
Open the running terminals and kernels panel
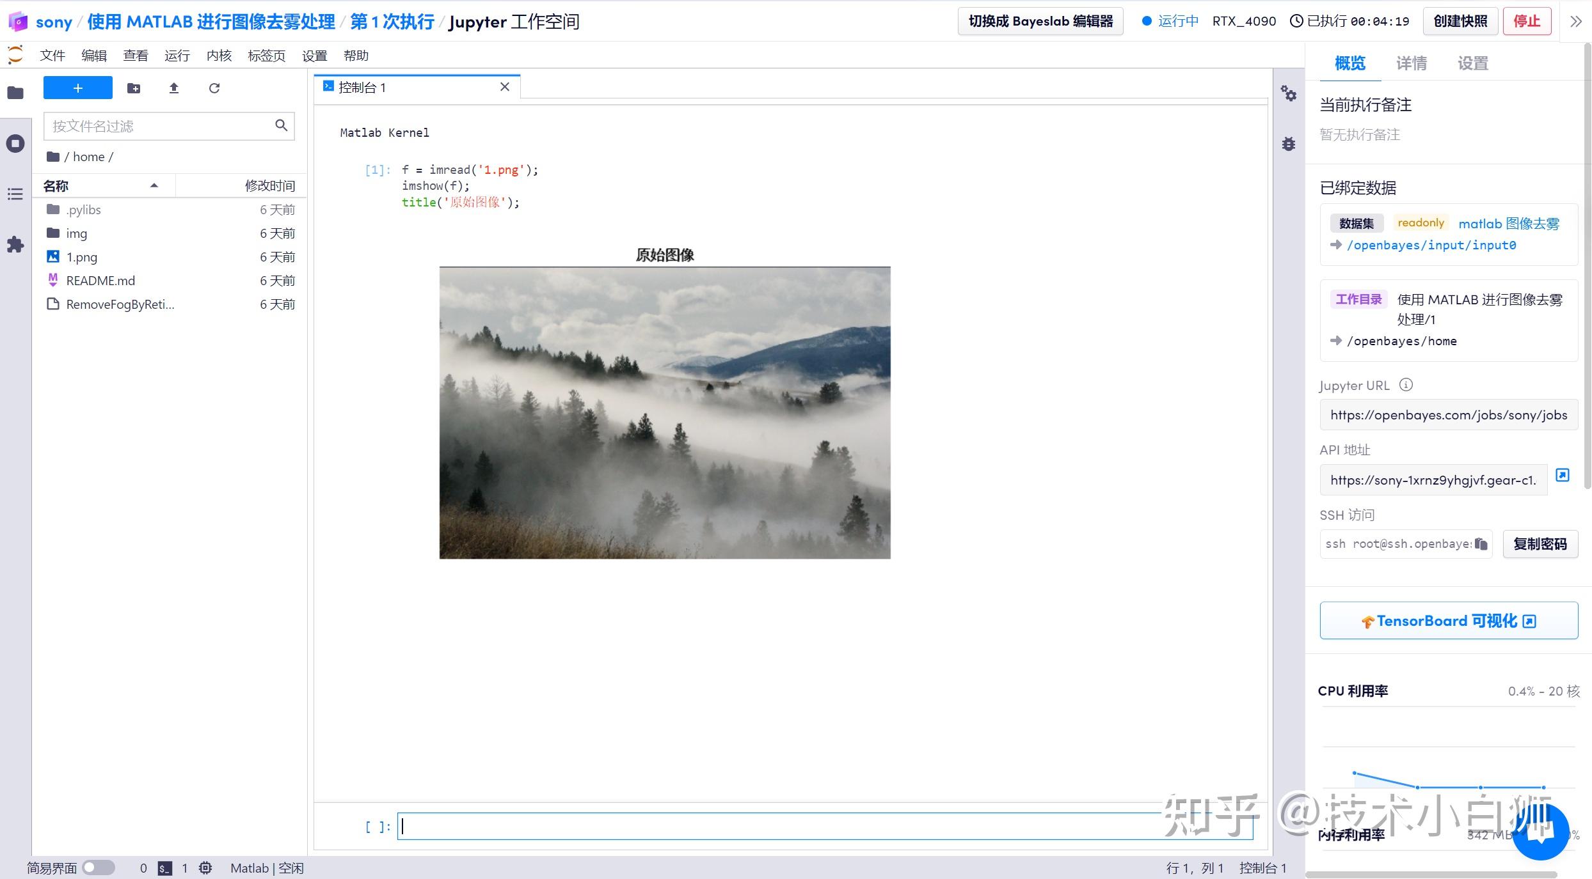point(15,143)
